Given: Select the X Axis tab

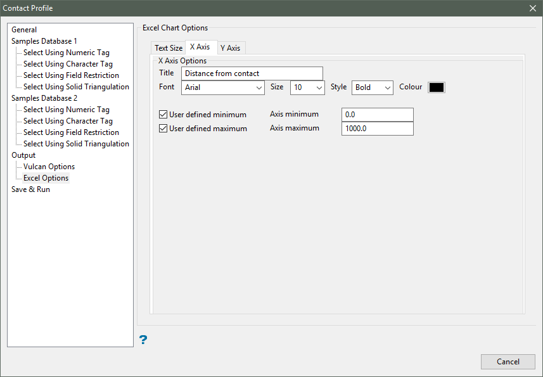Looking at the screenshot, I should pos(200,48).
